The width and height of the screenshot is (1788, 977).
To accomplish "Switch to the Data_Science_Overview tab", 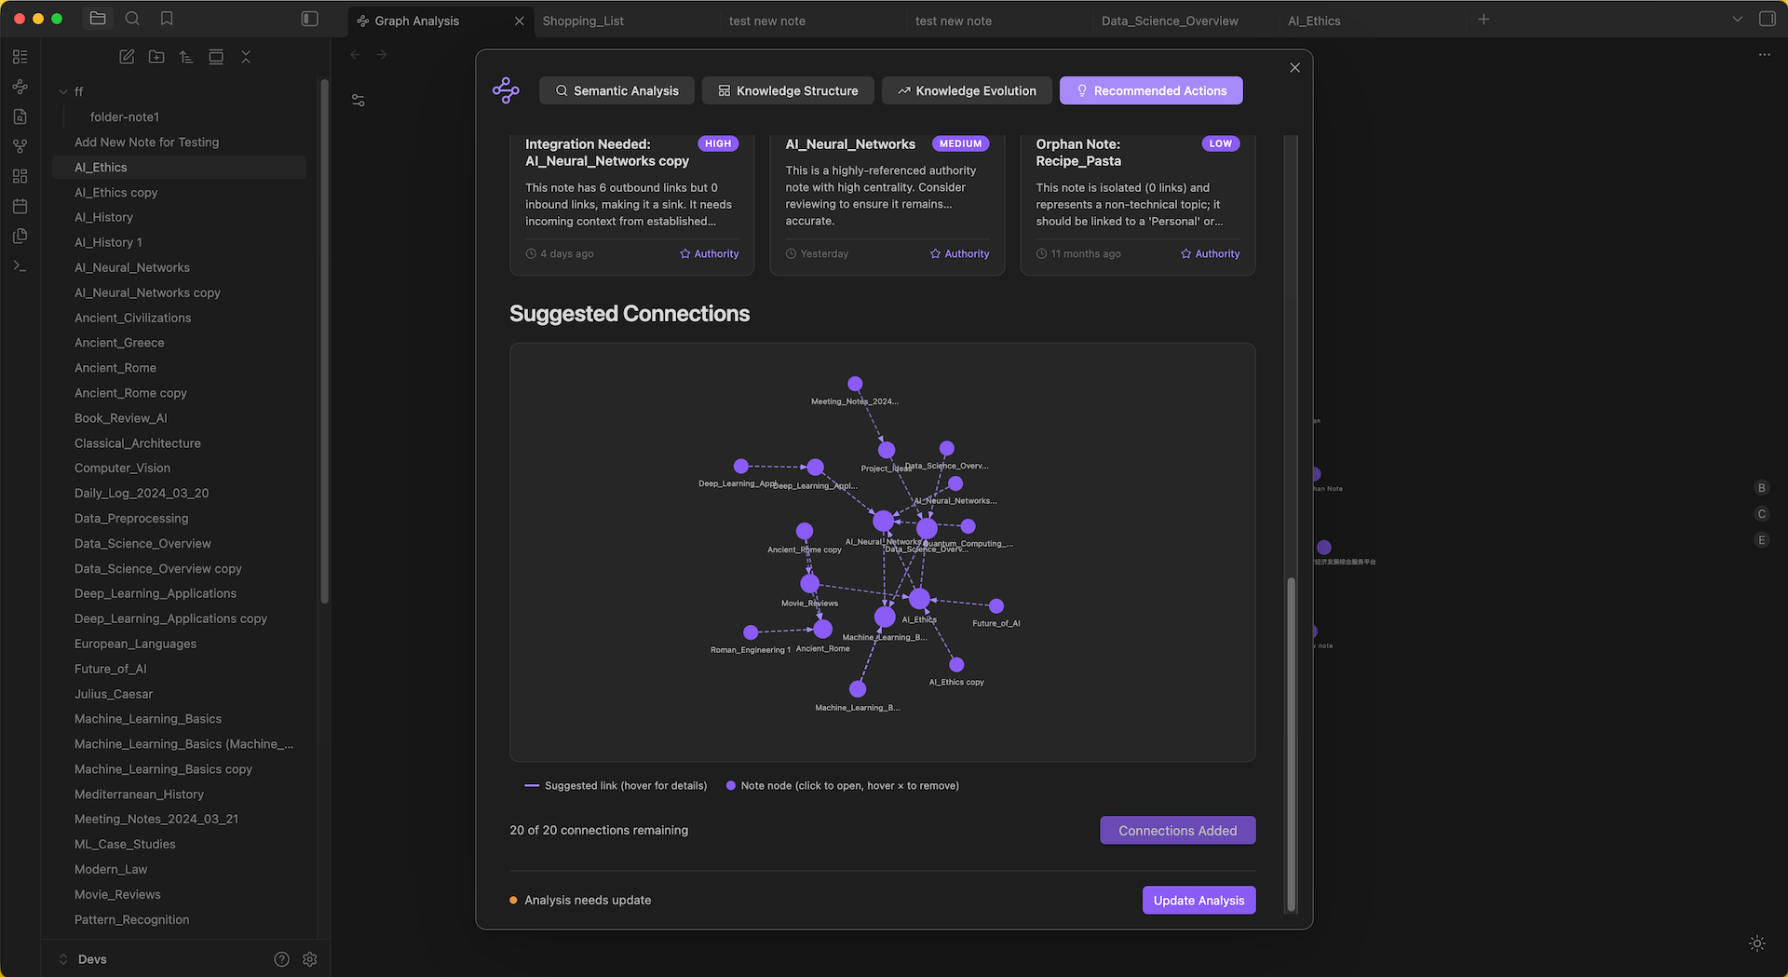I will 1170,20.
